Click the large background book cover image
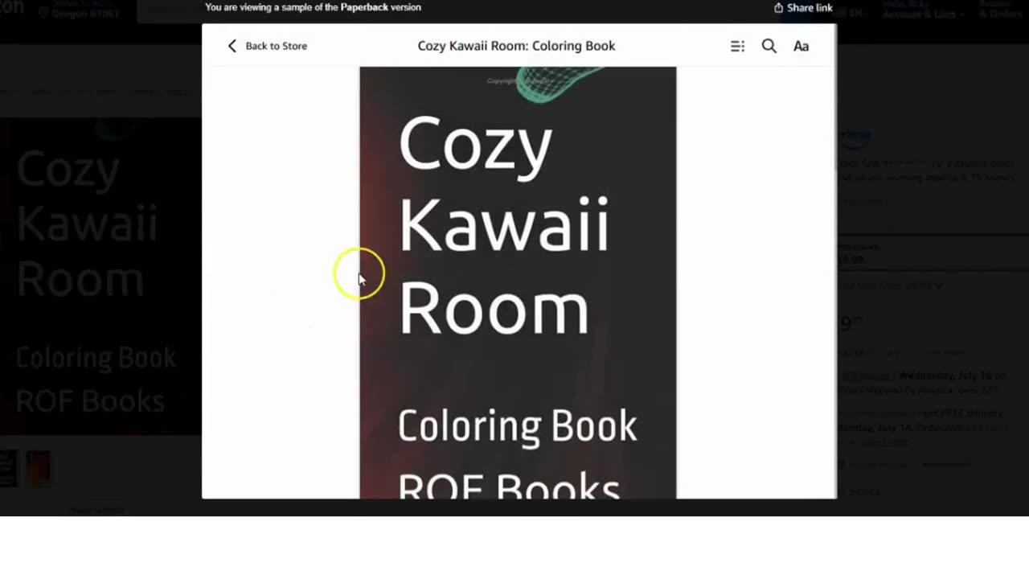This screenshot has height=579, width=1029. point(100,276)
